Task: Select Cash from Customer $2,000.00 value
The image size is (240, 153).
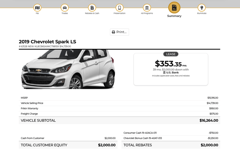Action: coord(110,138)
